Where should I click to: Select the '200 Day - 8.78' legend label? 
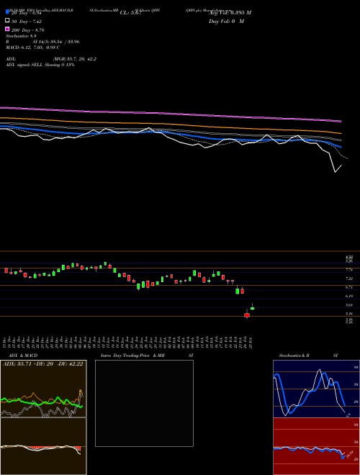[28, 30]
